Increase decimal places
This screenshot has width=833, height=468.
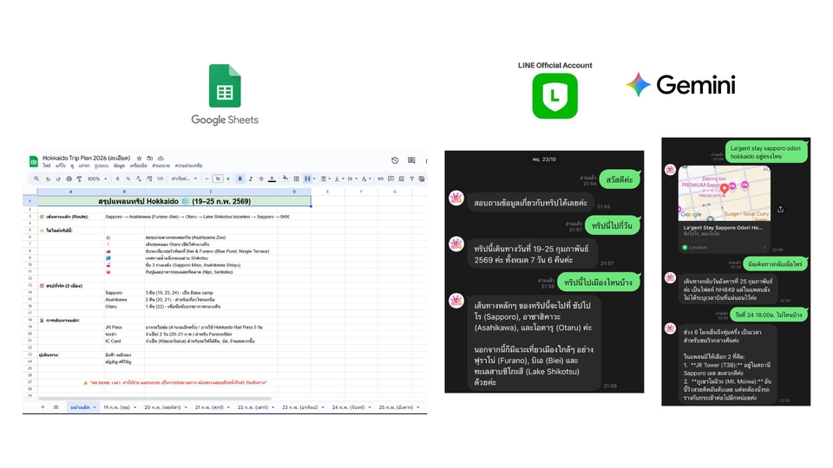[x=149, y=179]
